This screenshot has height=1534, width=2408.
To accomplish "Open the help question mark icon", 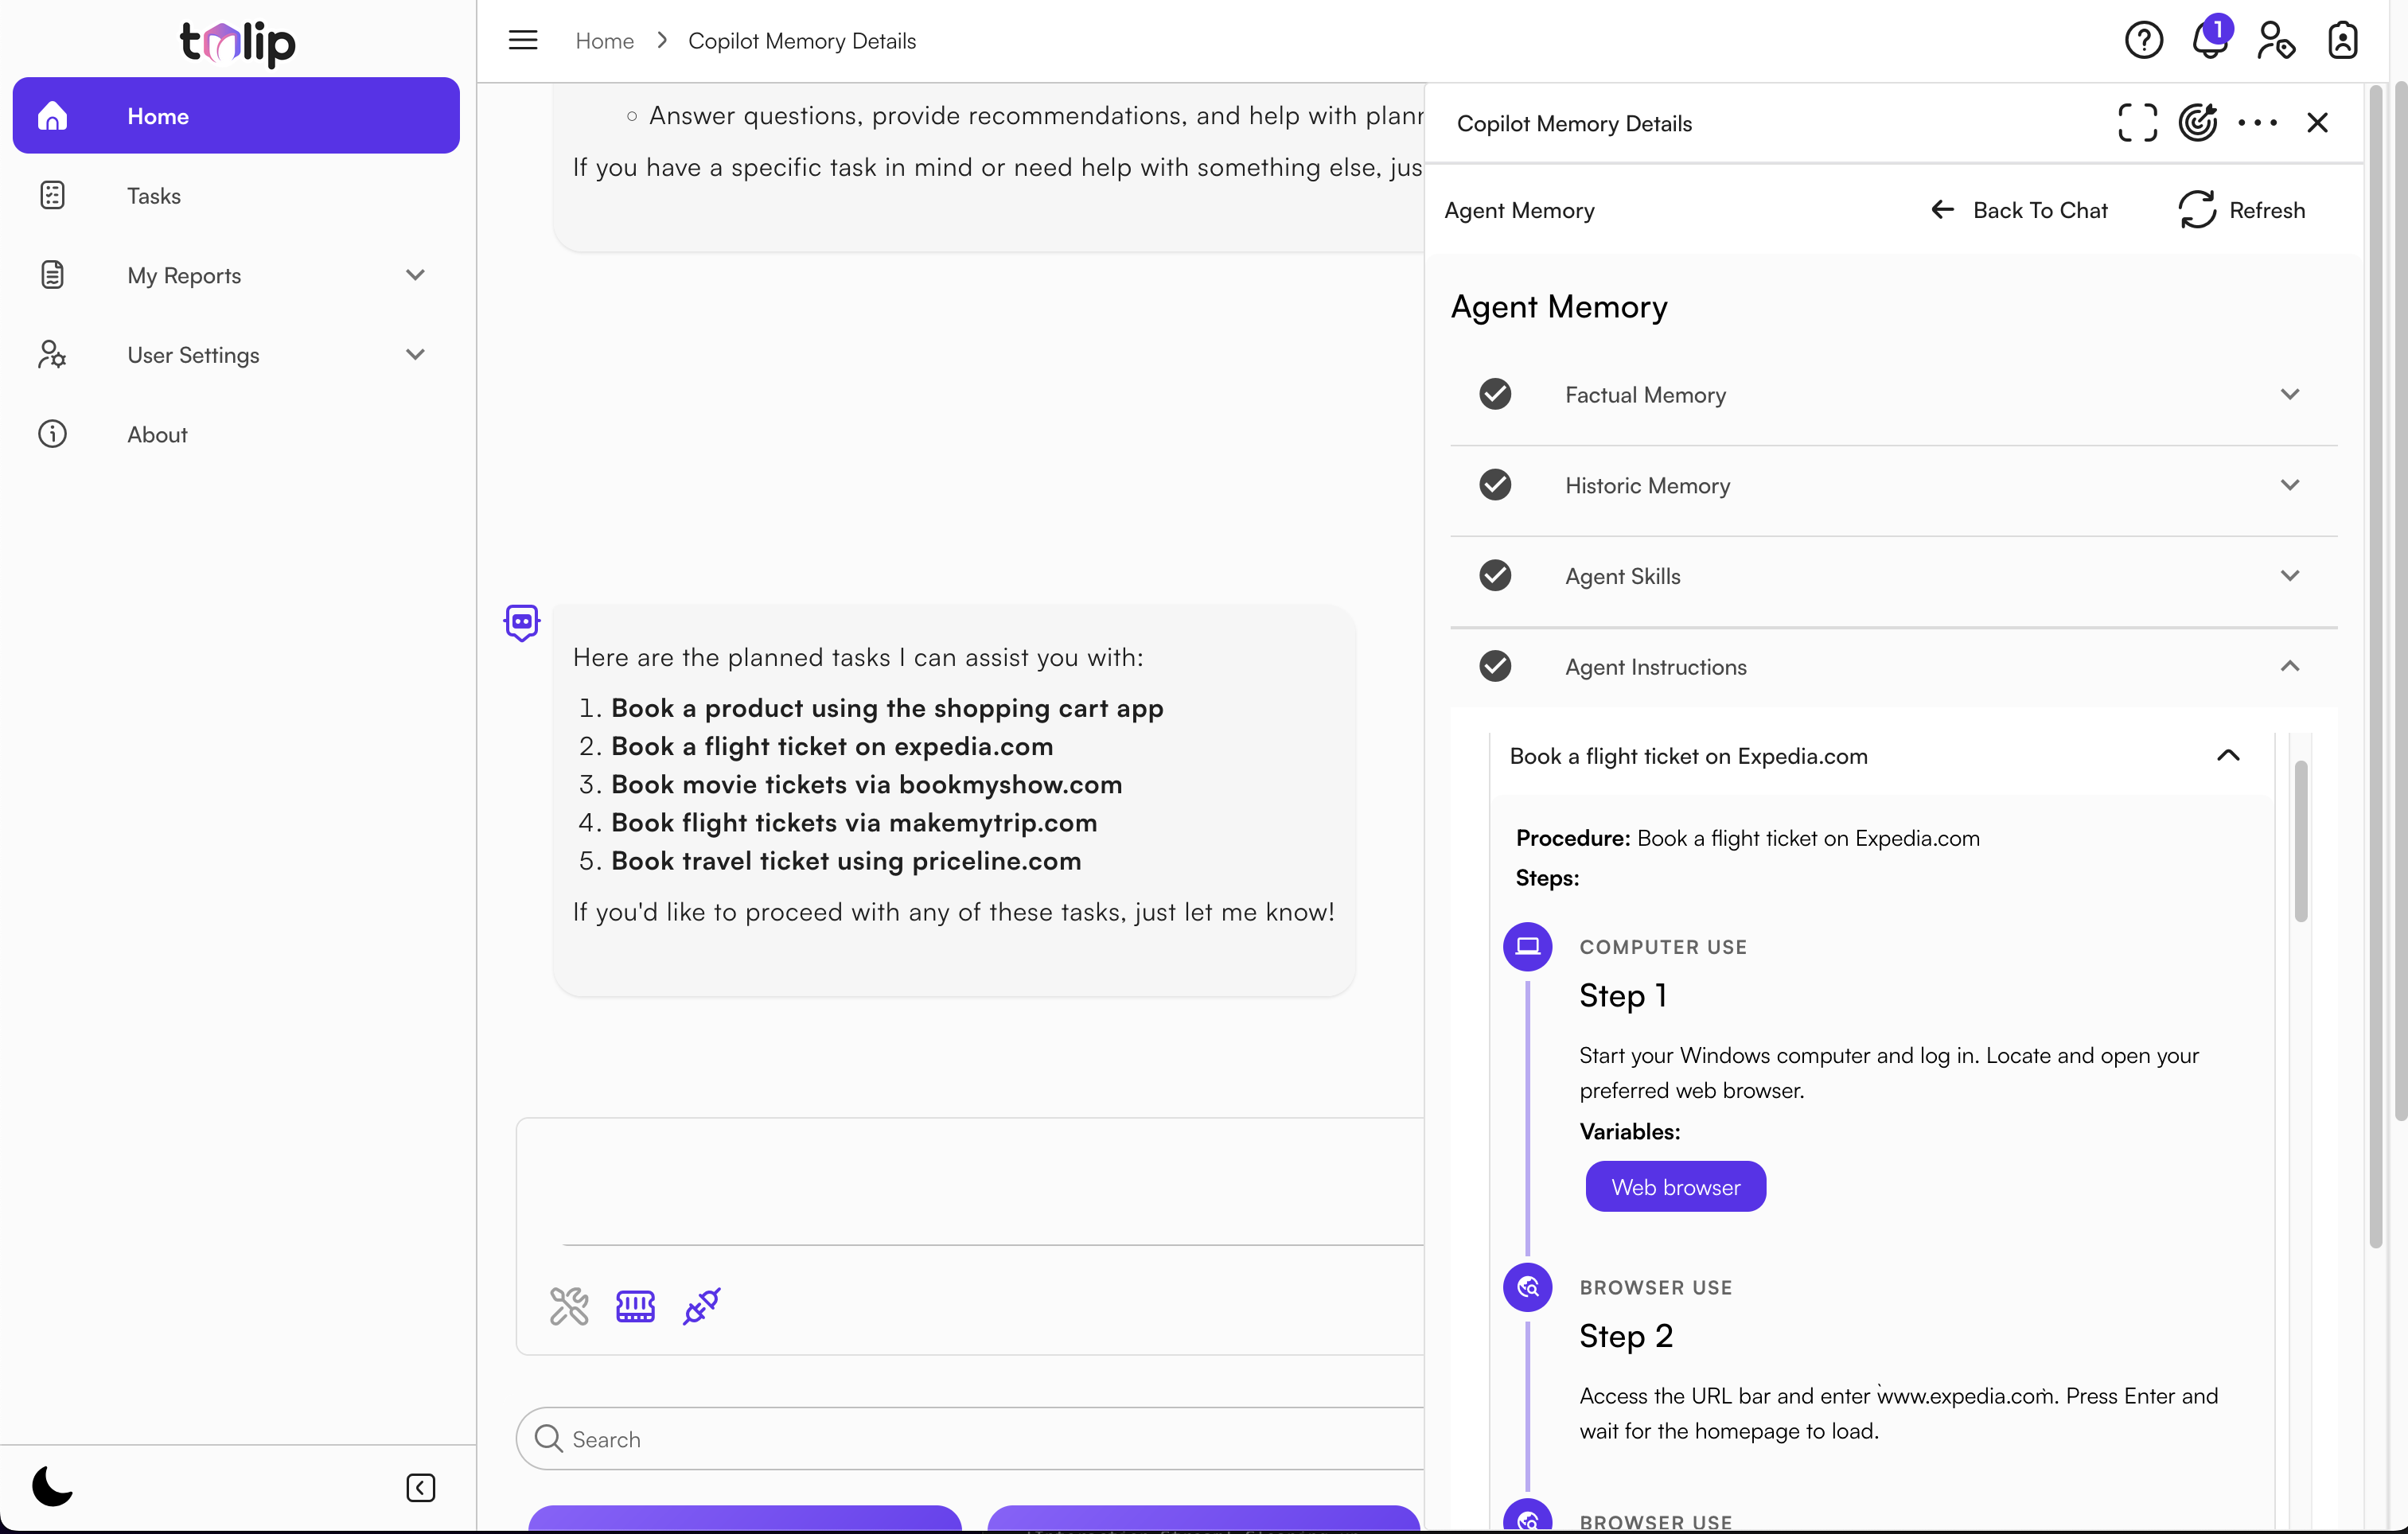I will tap(2143, 40).
